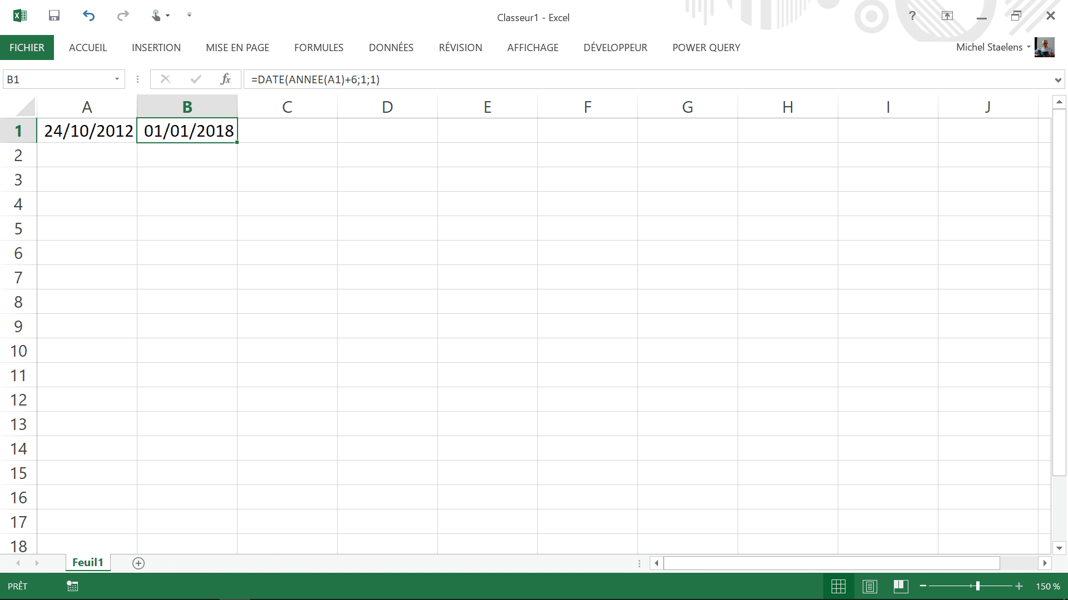Click the macro recording icon in status bar
The width and height of the screenshot is (1068, 600).
(72, 586)
